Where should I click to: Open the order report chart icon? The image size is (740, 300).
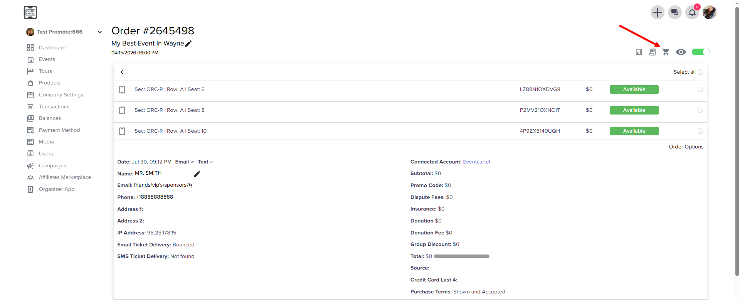point(639,52)
